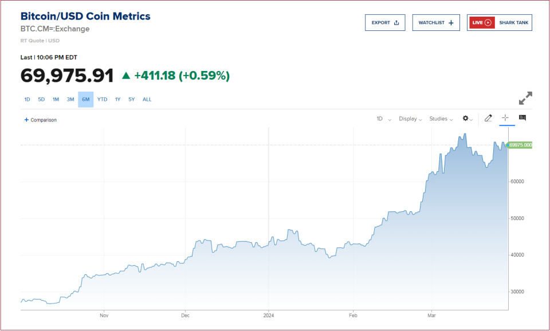Expand the Display dropdown
The image size is (550, 331).
tap(410, 119)
